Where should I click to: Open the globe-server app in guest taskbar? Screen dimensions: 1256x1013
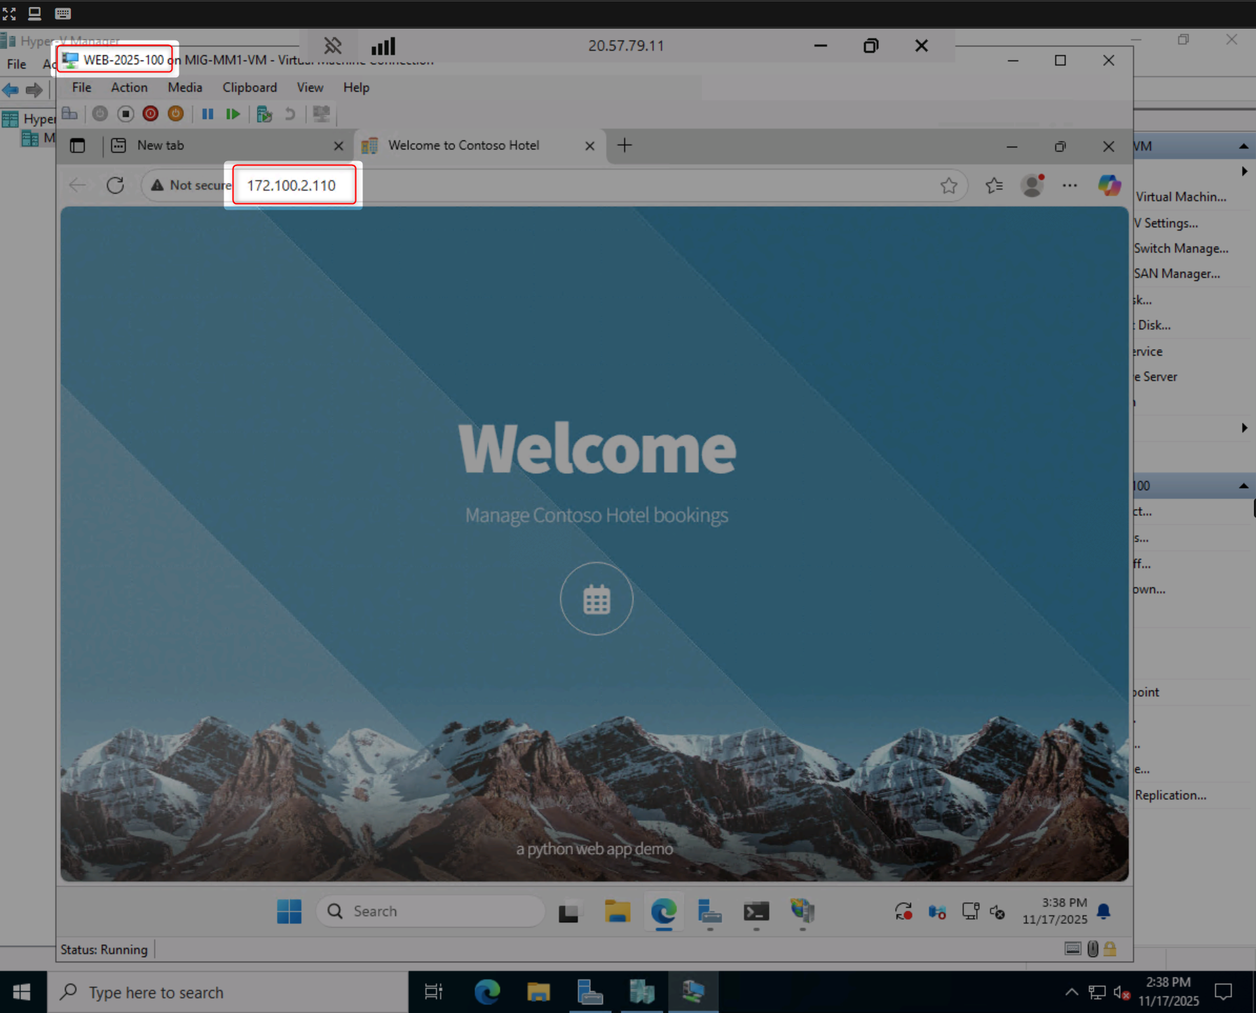[x=803, y=911]
